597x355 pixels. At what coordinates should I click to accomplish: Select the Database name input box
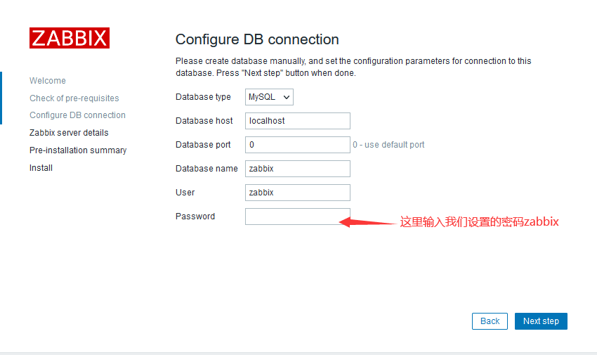(298, 169)
